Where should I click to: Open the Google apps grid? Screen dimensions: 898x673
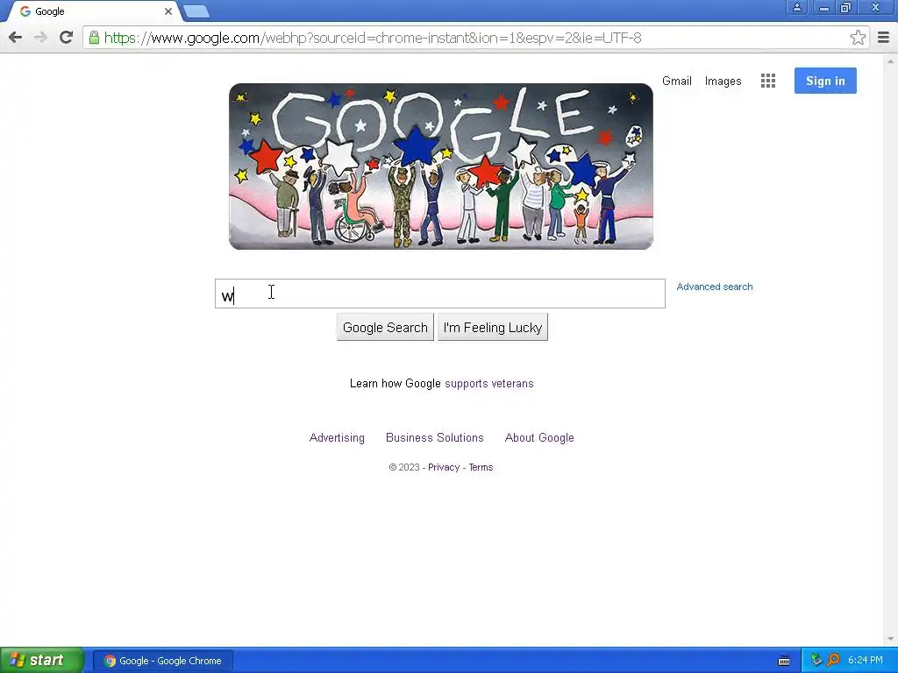coord(768,81)
